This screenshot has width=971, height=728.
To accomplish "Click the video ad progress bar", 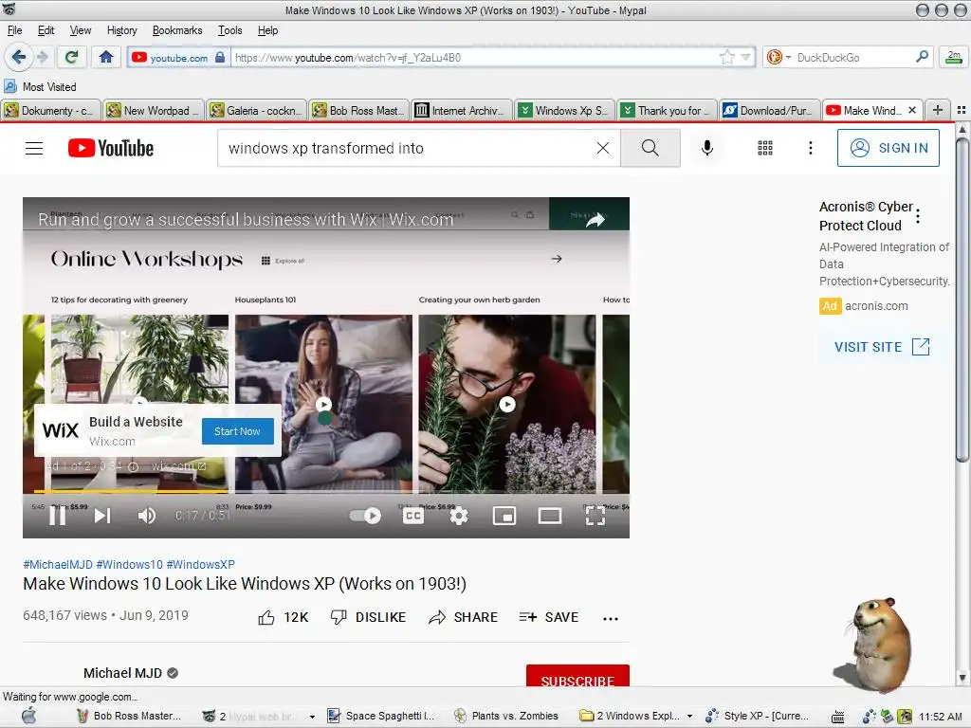I will (x=326, y=492).
